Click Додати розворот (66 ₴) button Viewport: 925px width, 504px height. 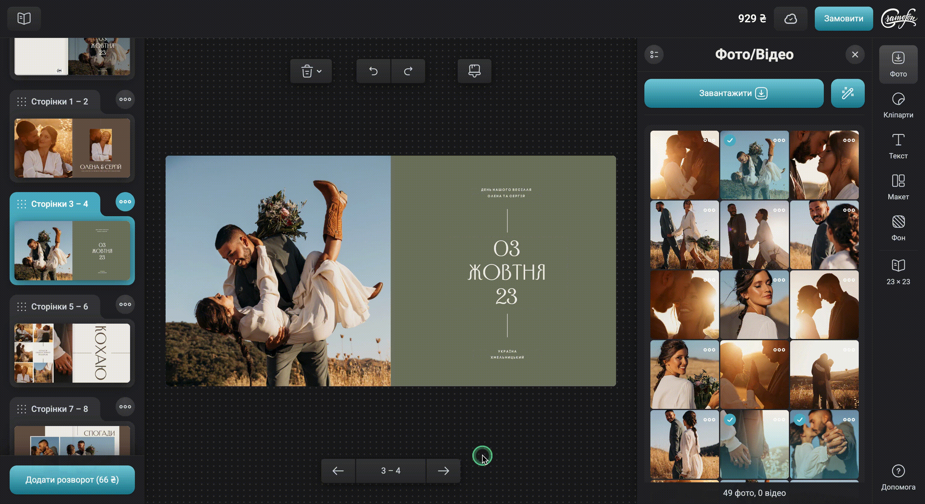tap(72, 480)
